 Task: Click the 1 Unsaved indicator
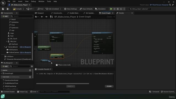154,92
